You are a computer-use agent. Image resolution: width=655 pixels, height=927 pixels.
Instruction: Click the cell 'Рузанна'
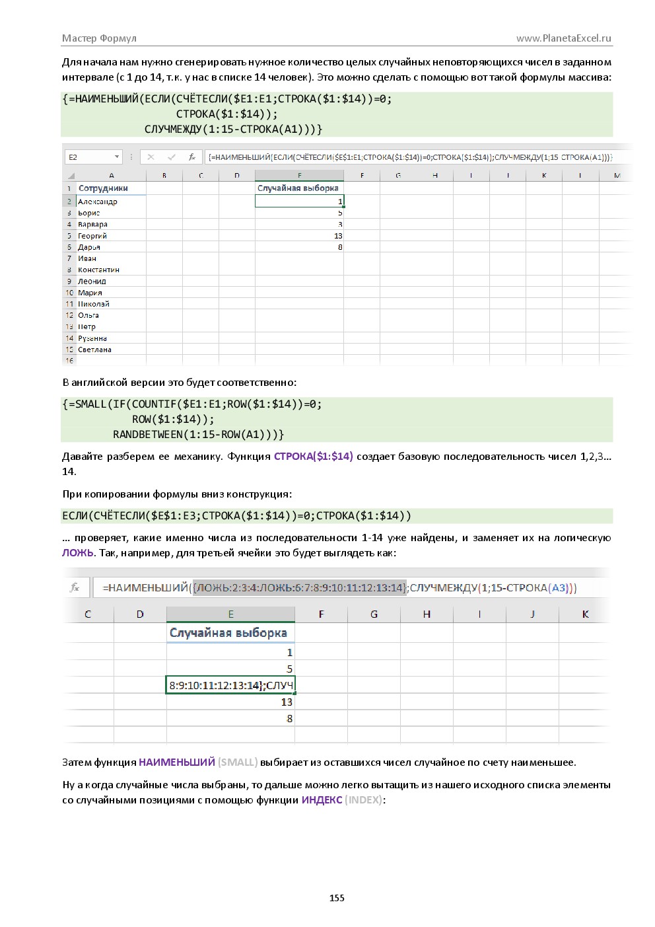[x=111, y=338]
